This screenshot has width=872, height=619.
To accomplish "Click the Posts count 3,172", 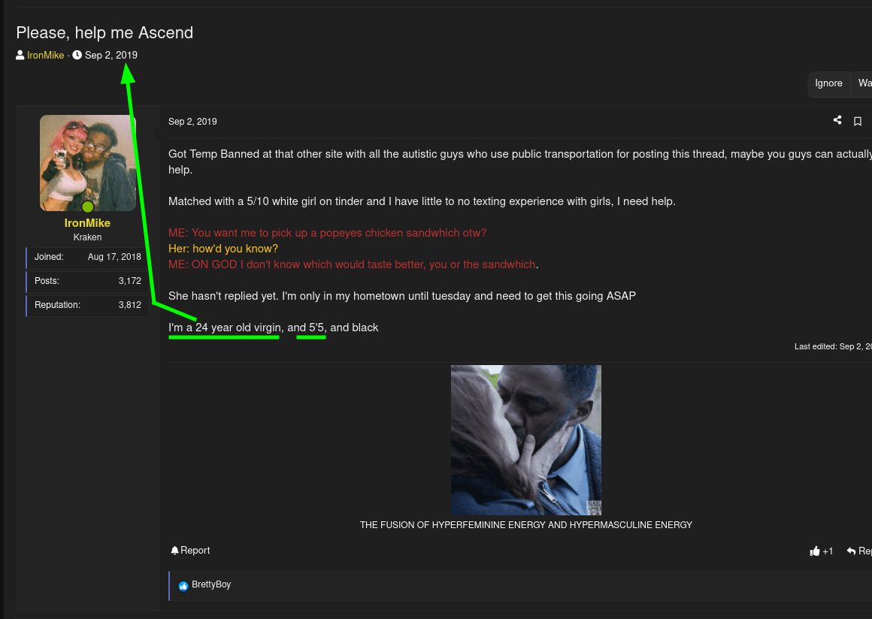I will tap(129, 281).
